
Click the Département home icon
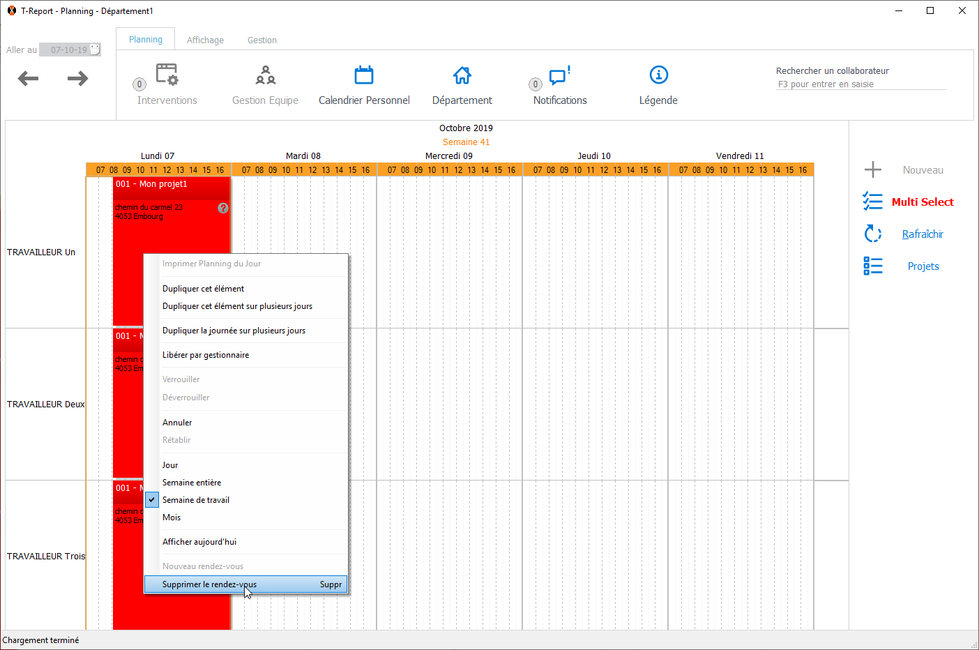pyautogui.click(x=462, y=75)
